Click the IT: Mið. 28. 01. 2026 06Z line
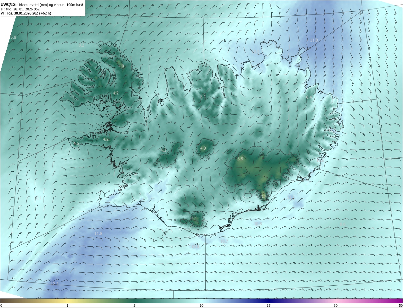The width and height of the screenshot is (403, 308). click(20, 9)
